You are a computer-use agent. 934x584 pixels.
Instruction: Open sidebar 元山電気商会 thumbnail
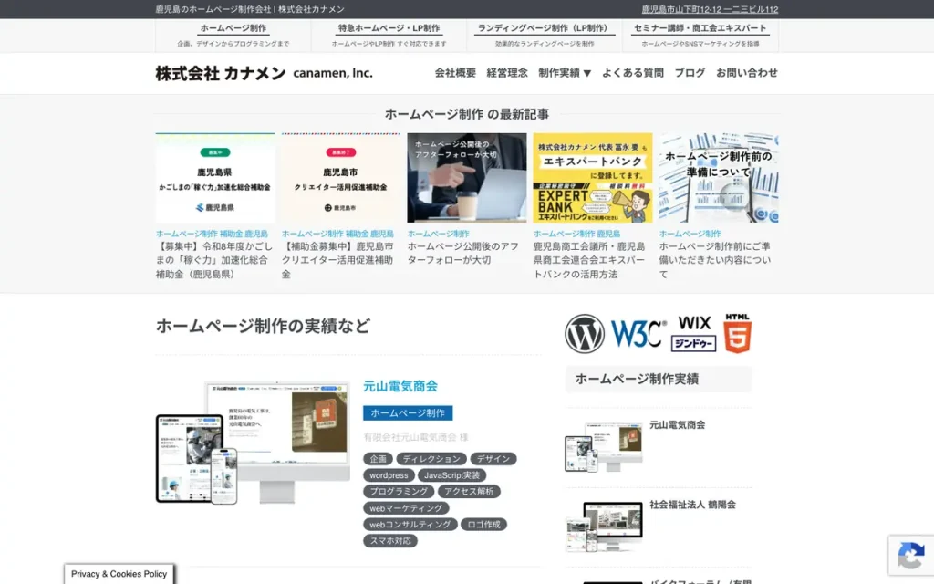604,446
